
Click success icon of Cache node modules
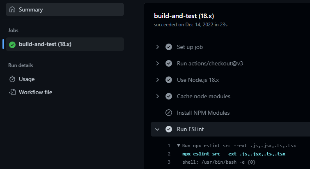pyautogui.click(x=169, y=96)
